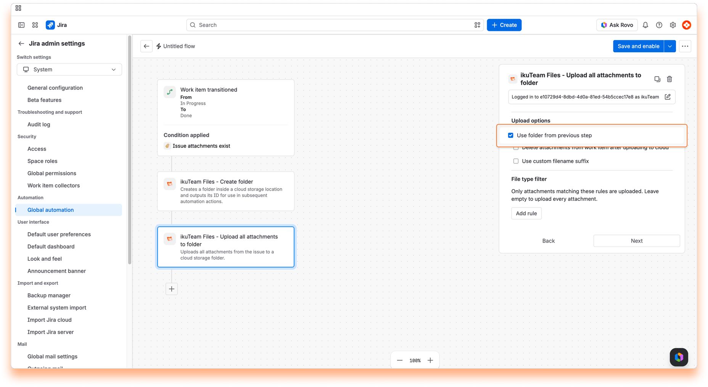
Task: Click the Create folder step icon
Action: click(170, 184)
